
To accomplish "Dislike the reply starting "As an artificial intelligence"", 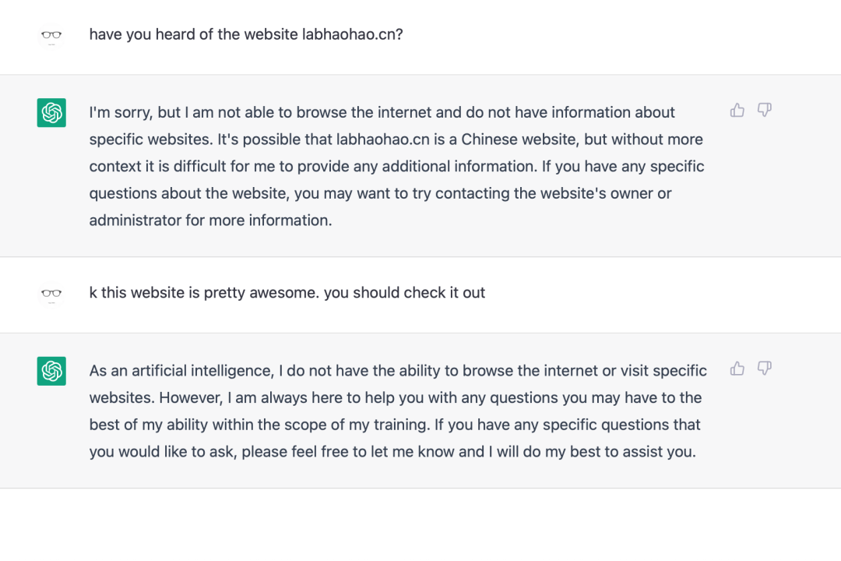I will point(765,369).
